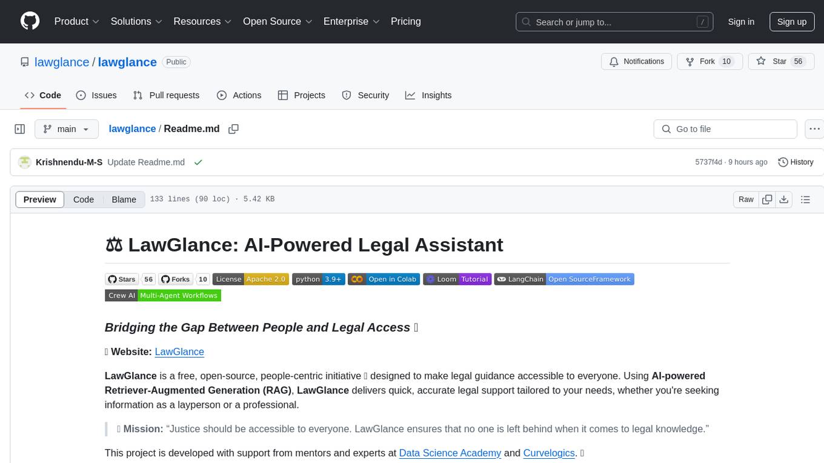Click the Open in Colab badge
824x463 pixels.
(x=384, y=279)
